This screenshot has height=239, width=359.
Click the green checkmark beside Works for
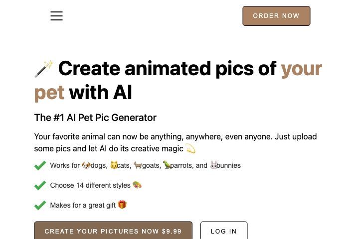(40, 165)
